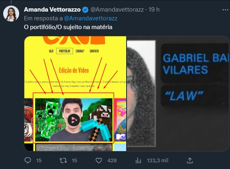This screenshot has width=230, height=169.
Task: Open the PORTFÓLIO! tab in image
Action: click(65, 51)
